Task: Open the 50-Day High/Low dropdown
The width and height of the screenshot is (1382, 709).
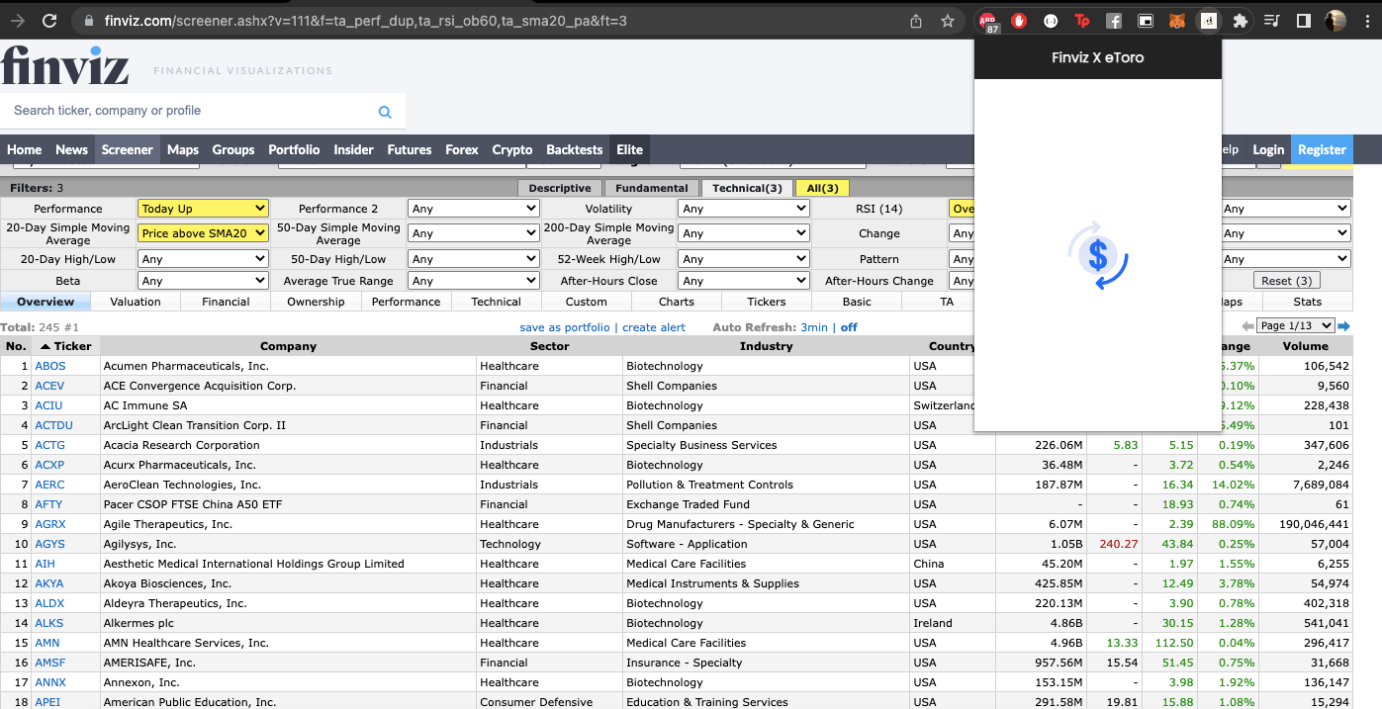Action: (x=473, y=259)
